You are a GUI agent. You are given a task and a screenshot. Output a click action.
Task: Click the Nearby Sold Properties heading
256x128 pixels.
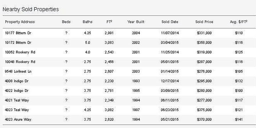tap(31, 9)
